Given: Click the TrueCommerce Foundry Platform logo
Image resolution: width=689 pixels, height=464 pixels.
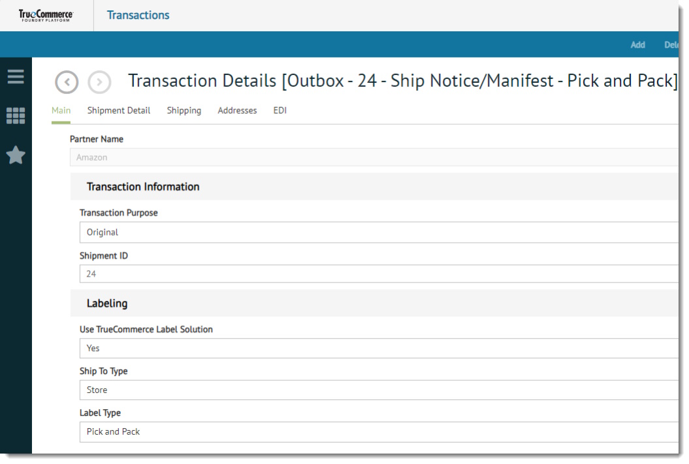Looking at the screenshot, I should click(x=46, y=15).
